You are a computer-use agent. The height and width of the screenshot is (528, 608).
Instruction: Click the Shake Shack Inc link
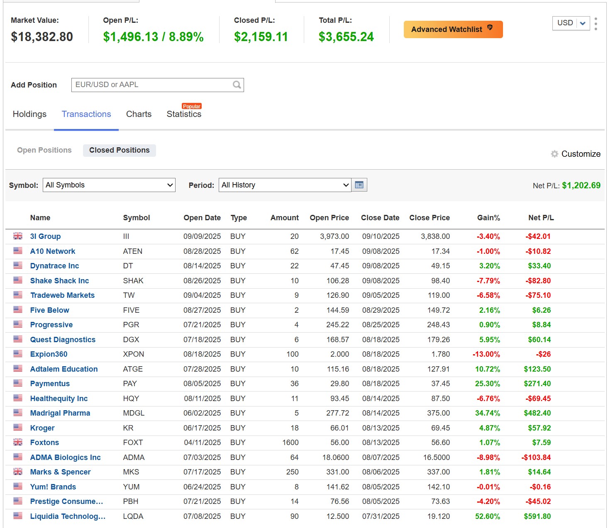pos(59,281)
